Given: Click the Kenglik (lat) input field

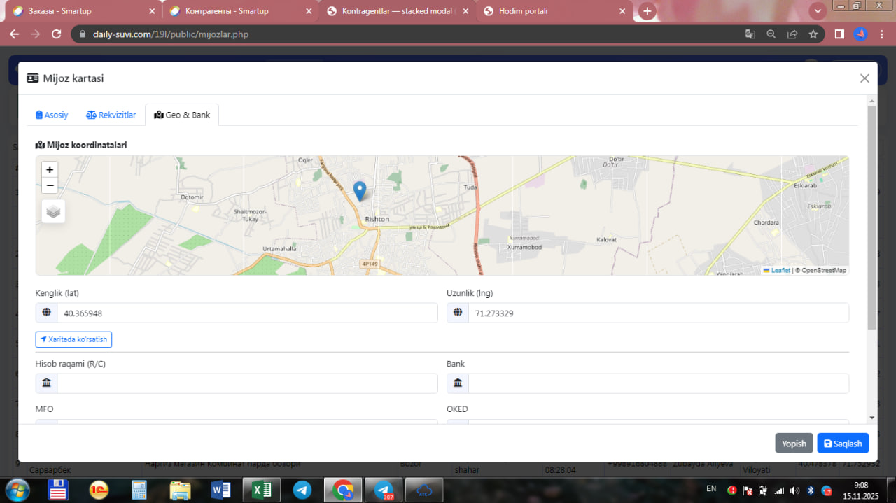Looking at the screenshot, I should [246, 313].
